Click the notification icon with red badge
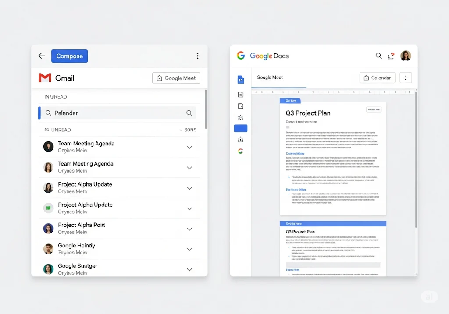 pyautogui.click(x=391, y=56)
